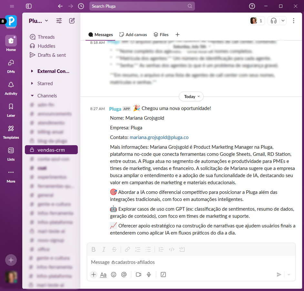Toggle bulleted list formatting

coord(148,249)
